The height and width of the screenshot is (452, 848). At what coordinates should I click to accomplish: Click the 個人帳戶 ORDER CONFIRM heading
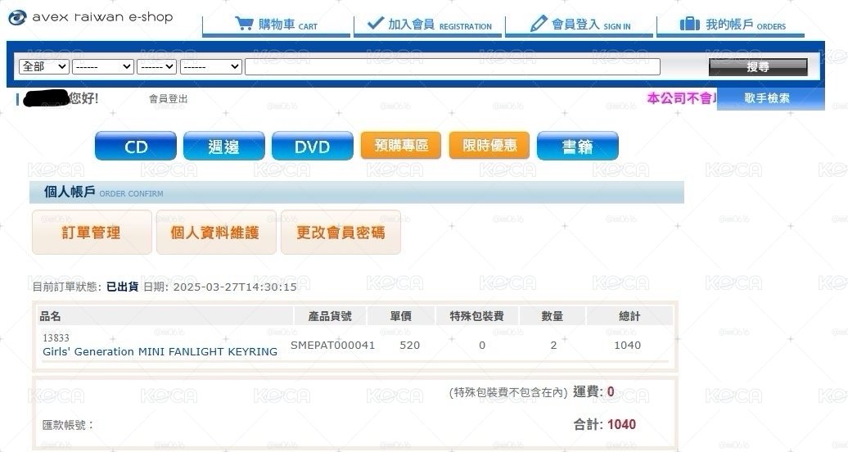(103, 192)
